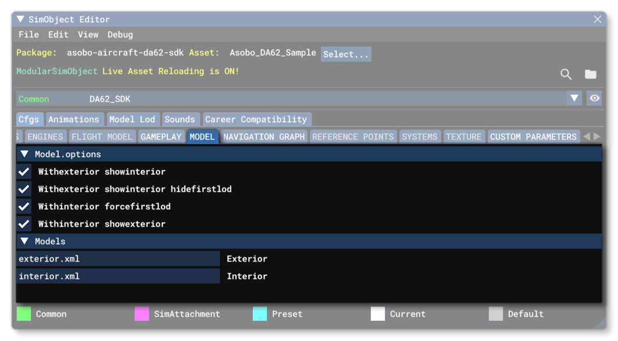
Task: Uncheck Withinterior showexterior option
Action: click(x=24, y=224)
